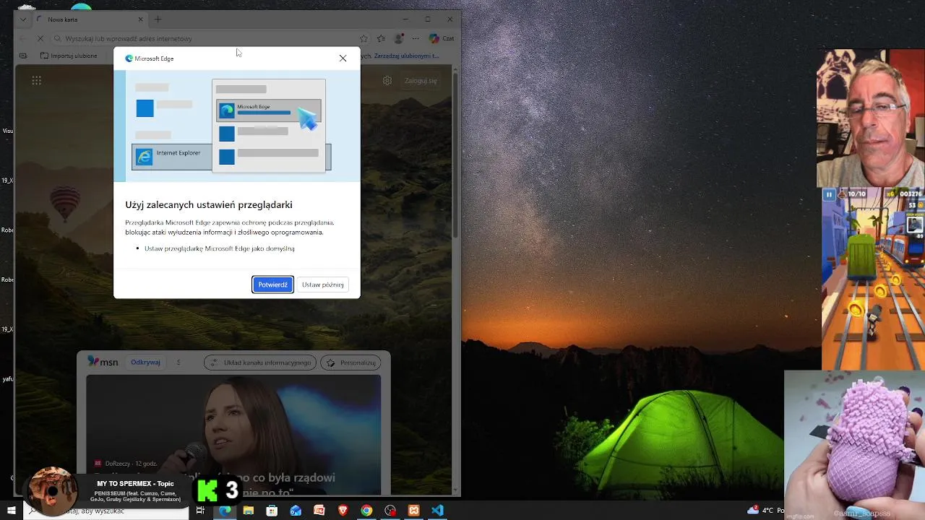
Task: Open Microsoft Edge from taskbar
Action: (225, 511)
